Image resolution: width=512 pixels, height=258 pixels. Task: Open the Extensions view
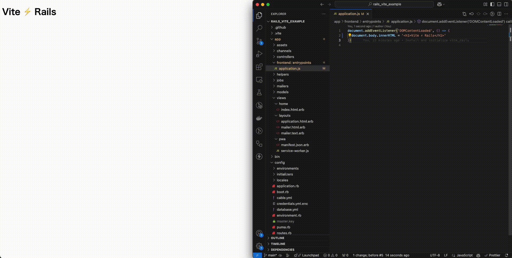pos(259,67)
